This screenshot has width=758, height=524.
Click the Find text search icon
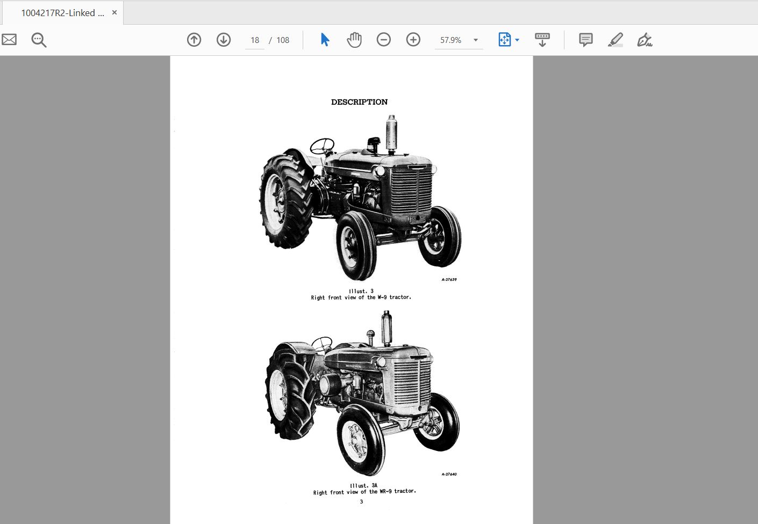(x=38, y=39)
